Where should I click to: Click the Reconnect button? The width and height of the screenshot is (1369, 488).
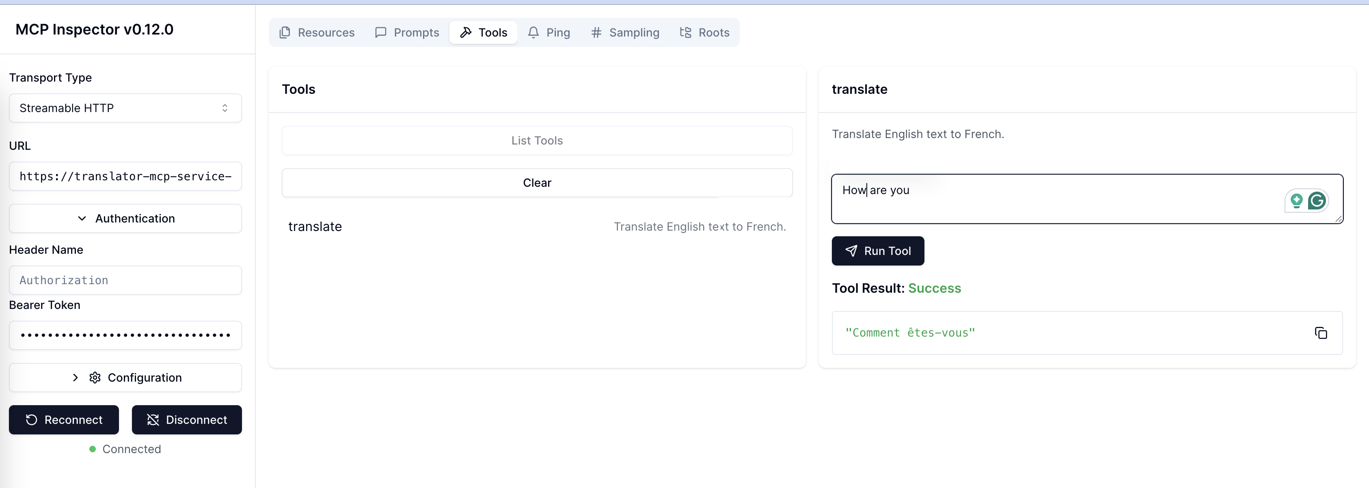tap(64, 420)
